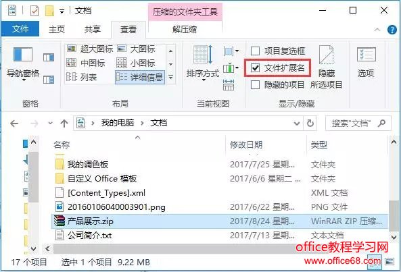This screenshot has height=272, width=401.
Task: Click the help question mark icon
Action: (x=392, y=30)
